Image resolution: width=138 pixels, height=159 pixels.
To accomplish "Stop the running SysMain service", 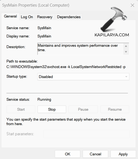I will click(x=52, y=109).
